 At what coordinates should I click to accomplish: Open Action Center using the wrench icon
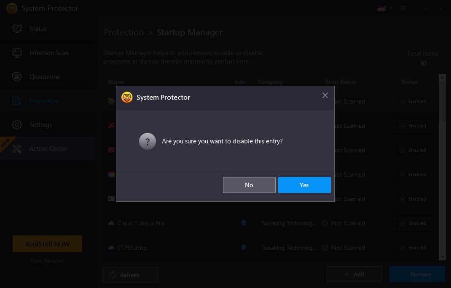click(x=17, y=148)
